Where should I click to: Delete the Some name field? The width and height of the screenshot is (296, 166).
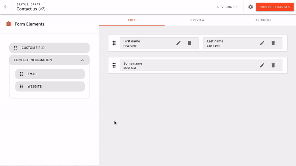(273, 65)
